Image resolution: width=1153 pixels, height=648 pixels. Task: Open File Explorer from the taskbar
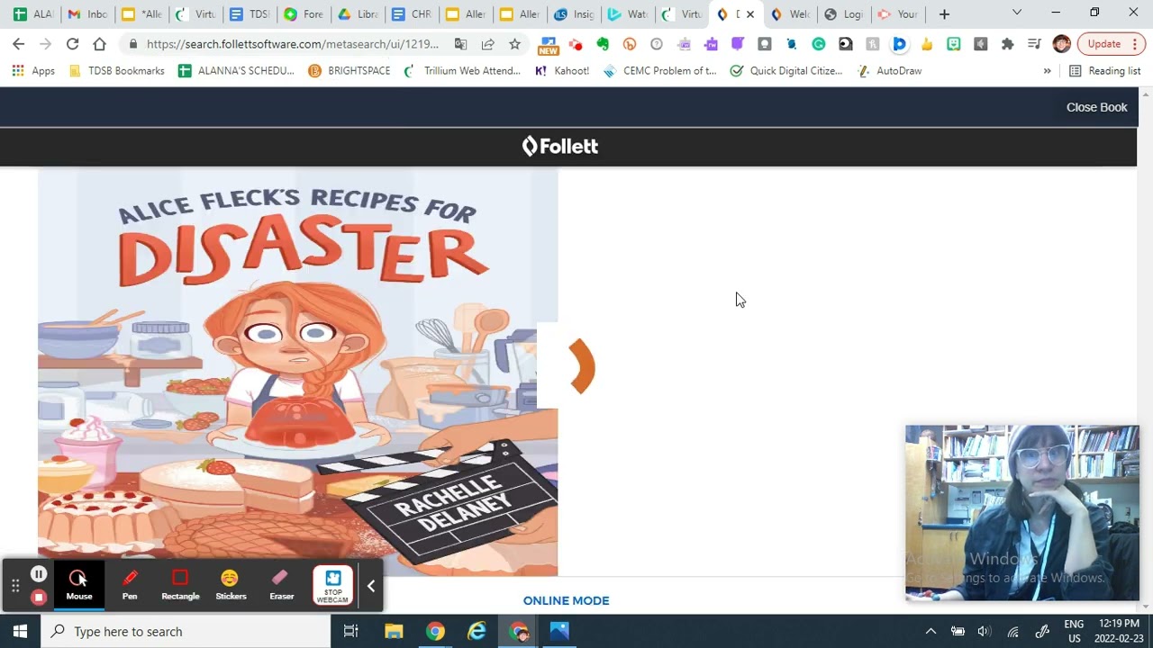coord(394,631)
